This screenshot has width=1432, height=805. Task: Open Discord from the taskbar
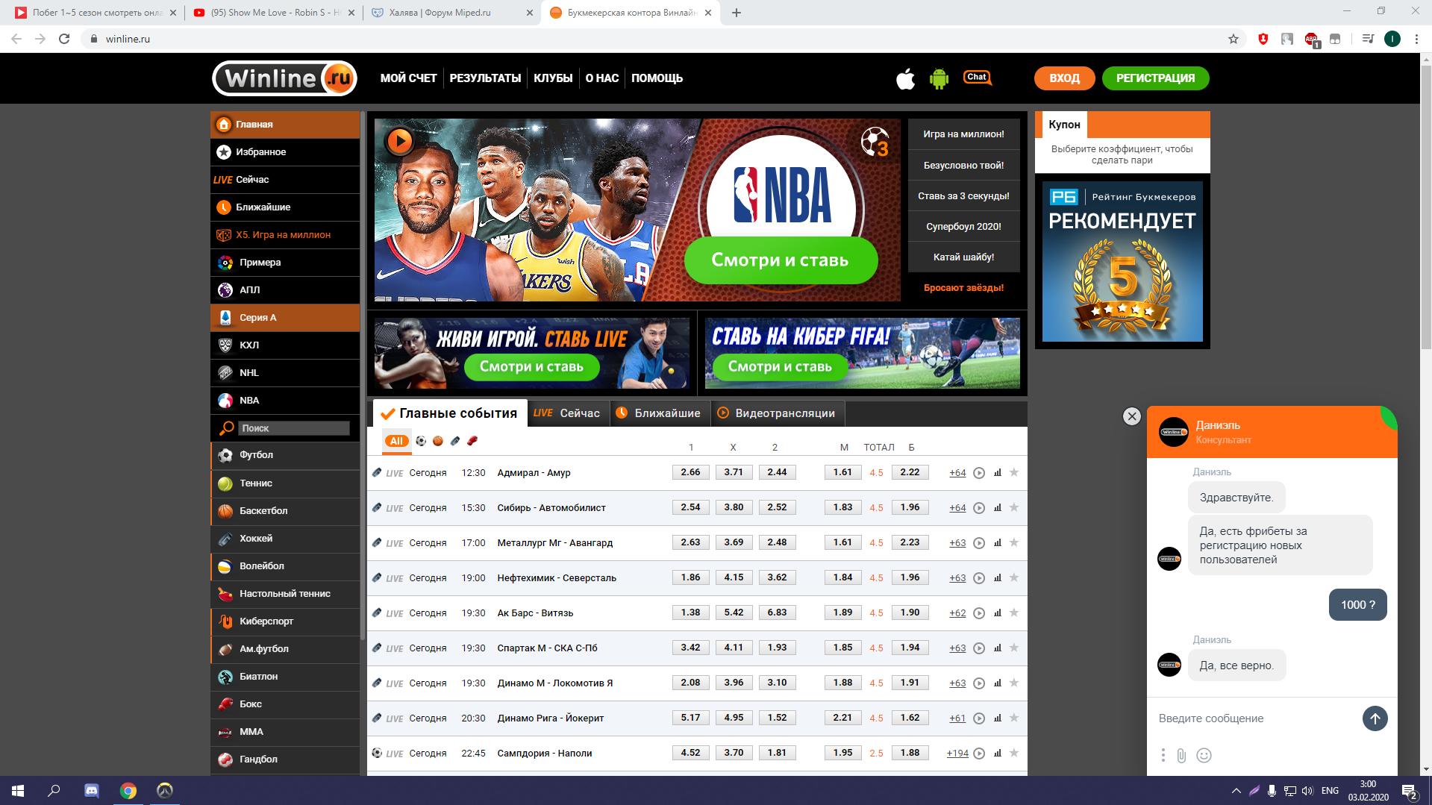[x=91, y=790]
